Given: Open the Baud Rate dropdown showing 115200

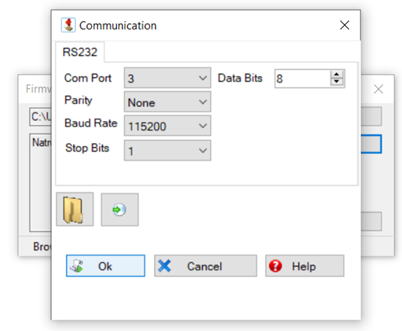Looking at the screenshot, I should coord(167,126).
